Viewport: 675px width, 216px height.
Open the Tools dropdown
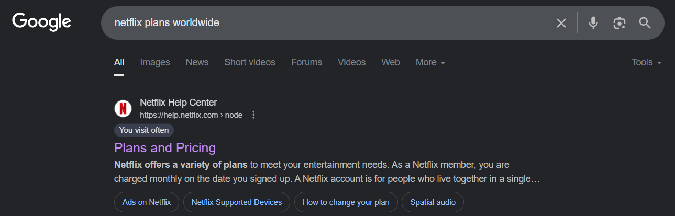646,62
